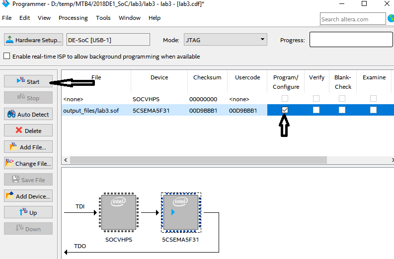394x259 pixels.
Task: Check Verify box for lab3.sof row
Action: pyautogui.click(x=316, y=110)
